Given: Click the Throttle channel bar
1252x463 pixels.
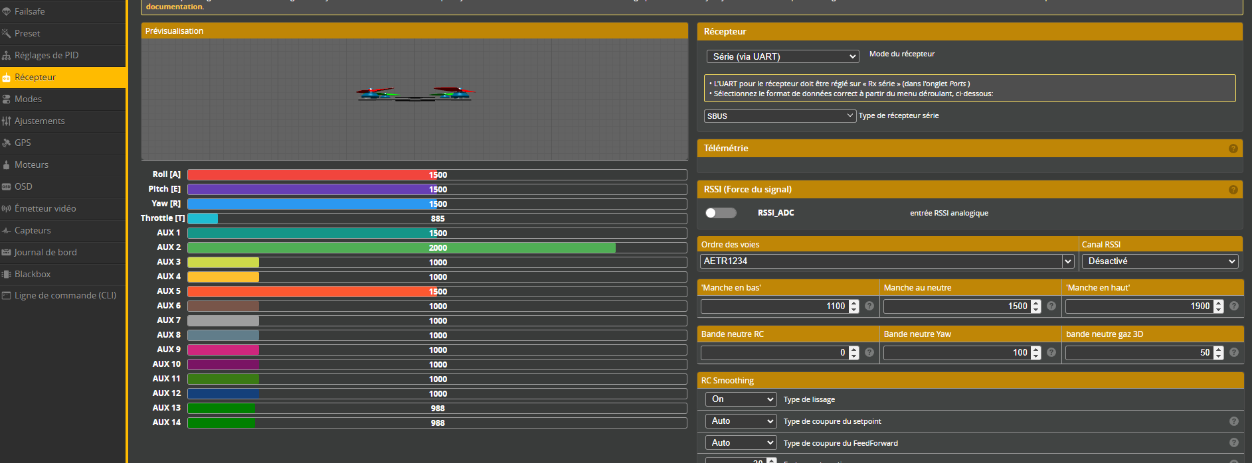Looking at the screenshot, I should click(437, 218).
